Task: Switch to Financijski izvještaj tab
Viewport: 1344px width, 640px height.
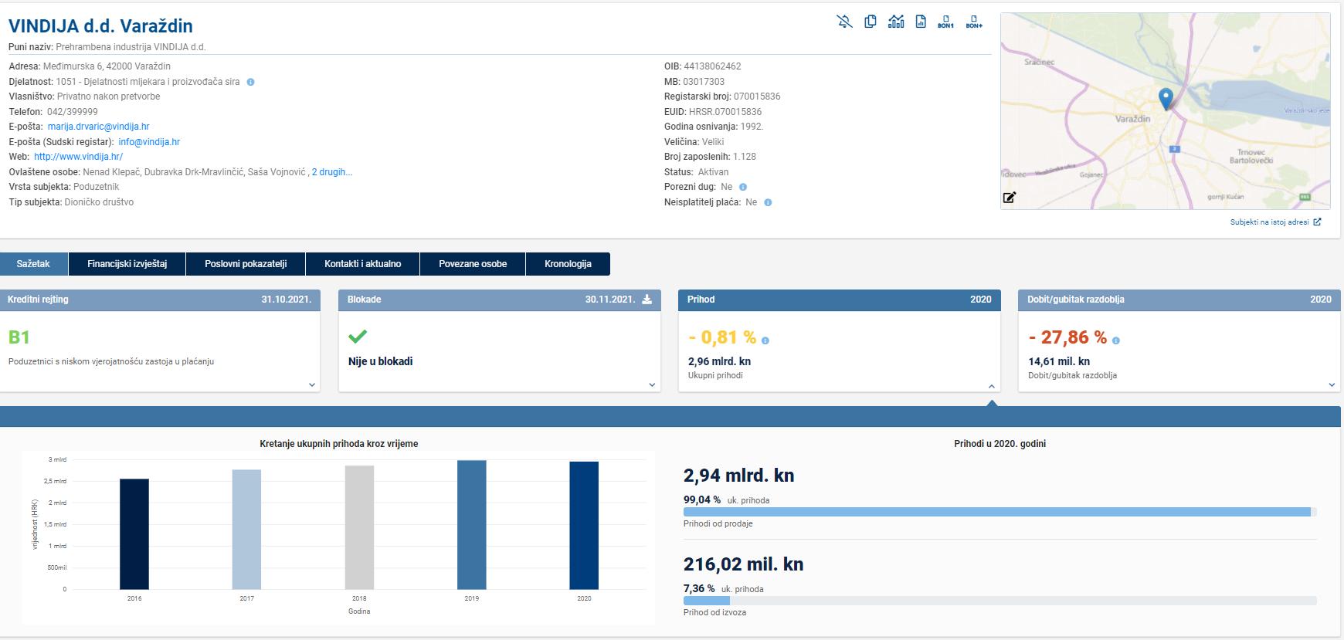Action: pos(127,264)
